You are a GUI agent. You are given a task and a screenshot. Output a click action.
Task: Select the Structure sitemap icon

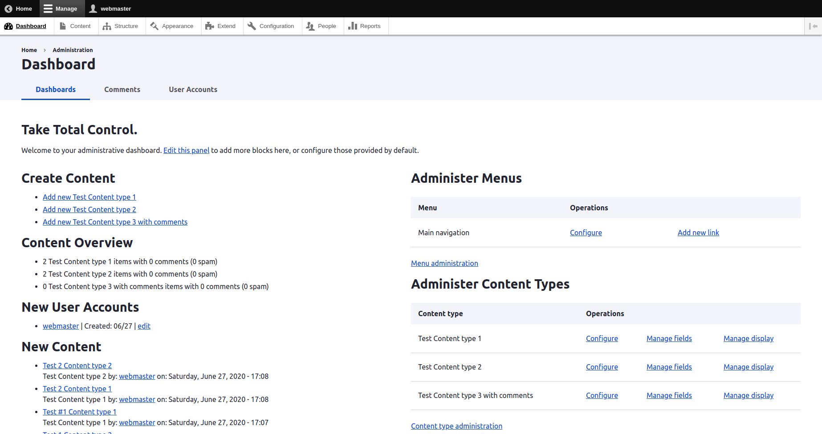pyautogui.click(x=107, y=26)
